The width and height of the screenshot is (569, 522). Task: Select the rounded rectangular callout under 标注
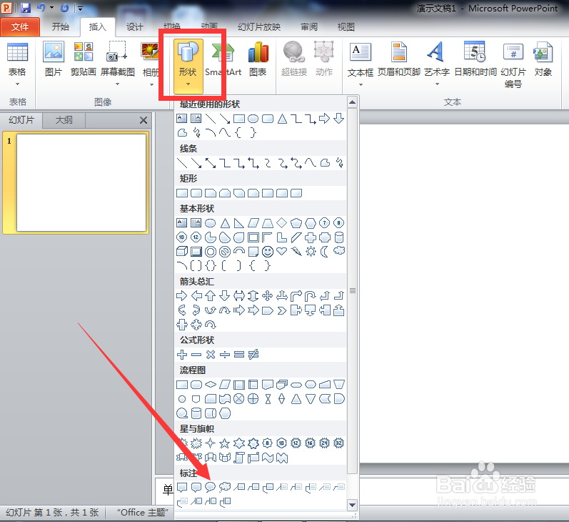[196, 487]
